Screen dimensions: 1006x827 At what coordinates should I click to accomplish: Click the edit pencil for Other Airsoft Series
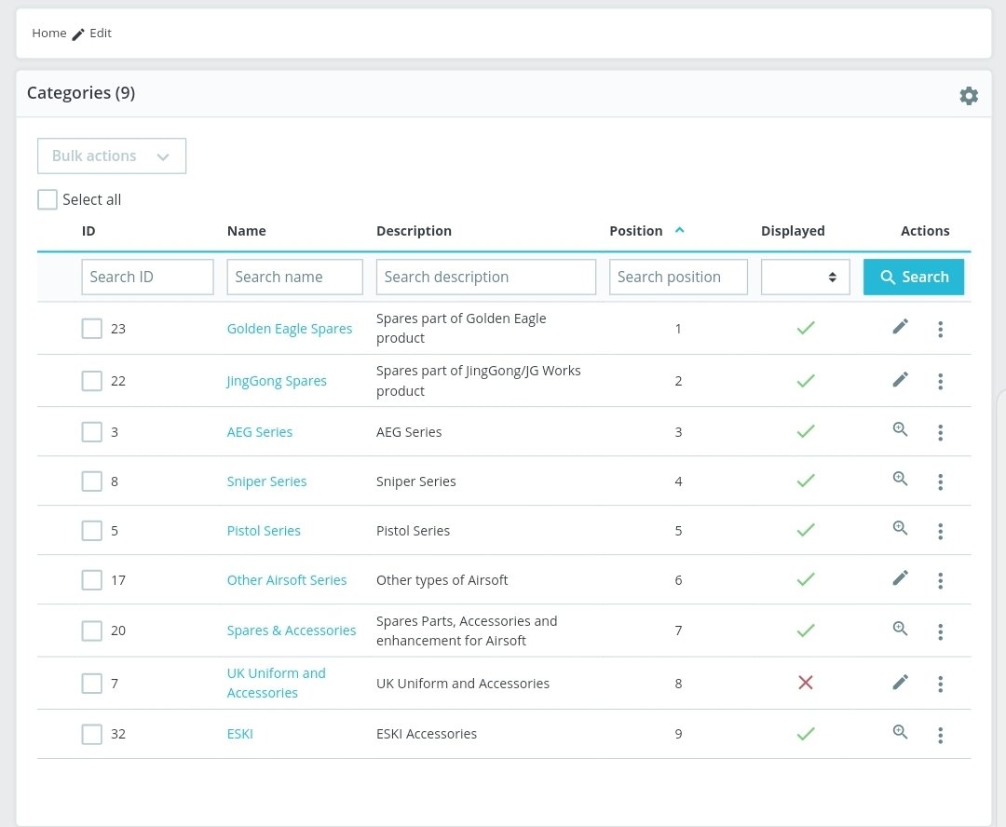pos(900,578)
